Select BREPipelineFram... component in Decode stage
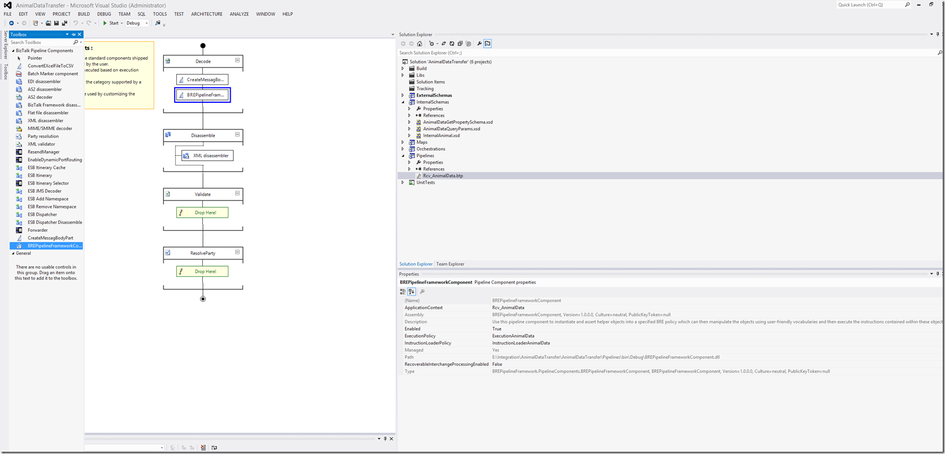 (202, 95)
